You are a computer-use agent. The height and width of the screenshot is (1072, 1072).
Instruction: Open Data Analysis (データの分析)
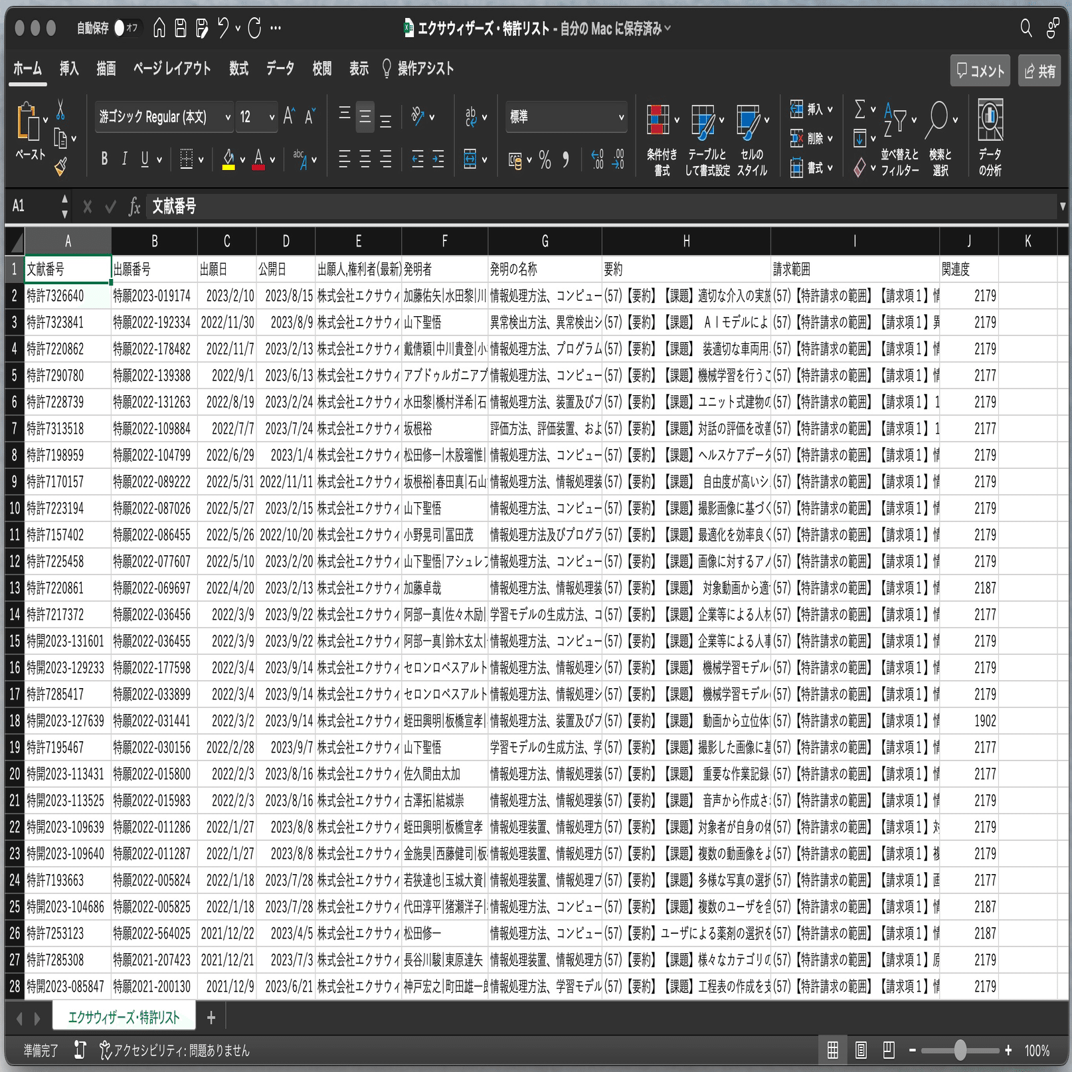[990, 137]
